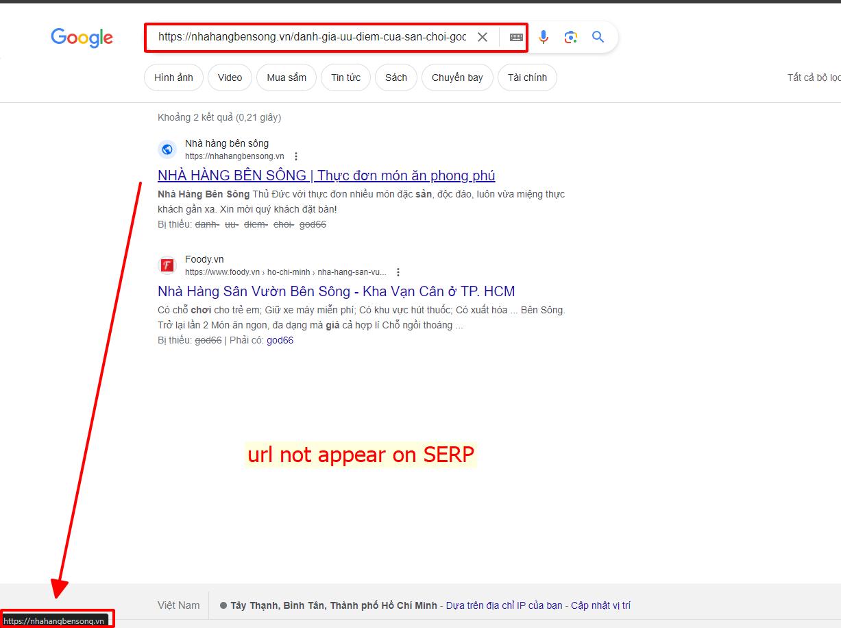Open Tất cả bộ lọc filters menu
841x628 pixels.
pyautogui.click(x=814, y=77)
